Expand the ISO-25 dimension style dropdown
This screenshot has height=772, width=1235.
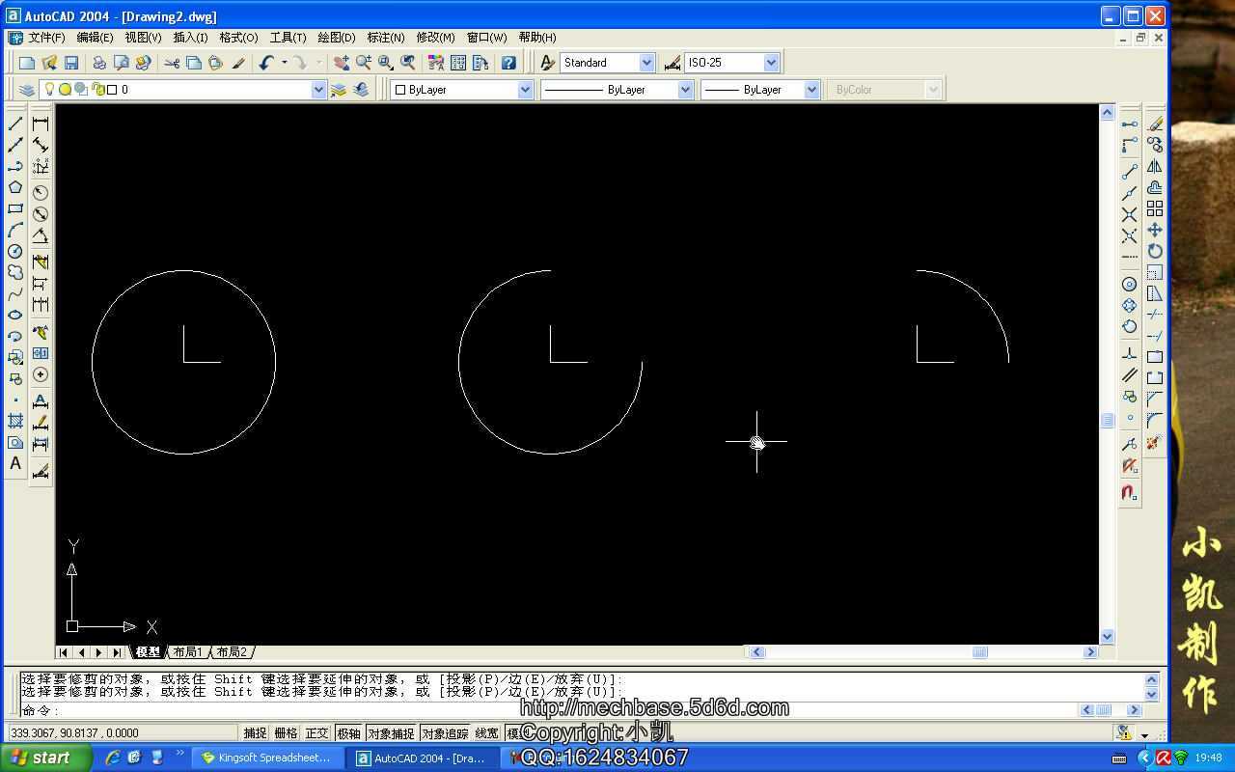pos(771,63)
